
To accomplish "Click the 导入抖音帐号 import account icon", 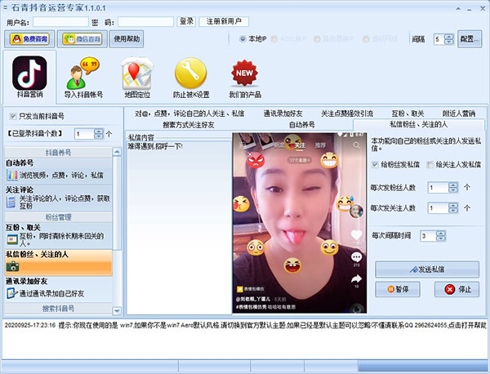I will [x=83, y=77].
